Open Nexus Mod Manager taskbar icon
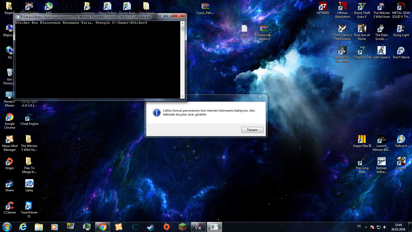 click(119, 227)
